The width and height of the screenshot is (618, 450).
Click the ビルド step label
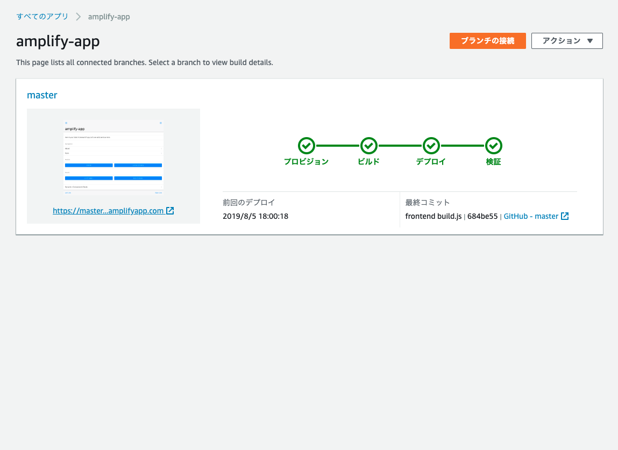click(368, 161)
